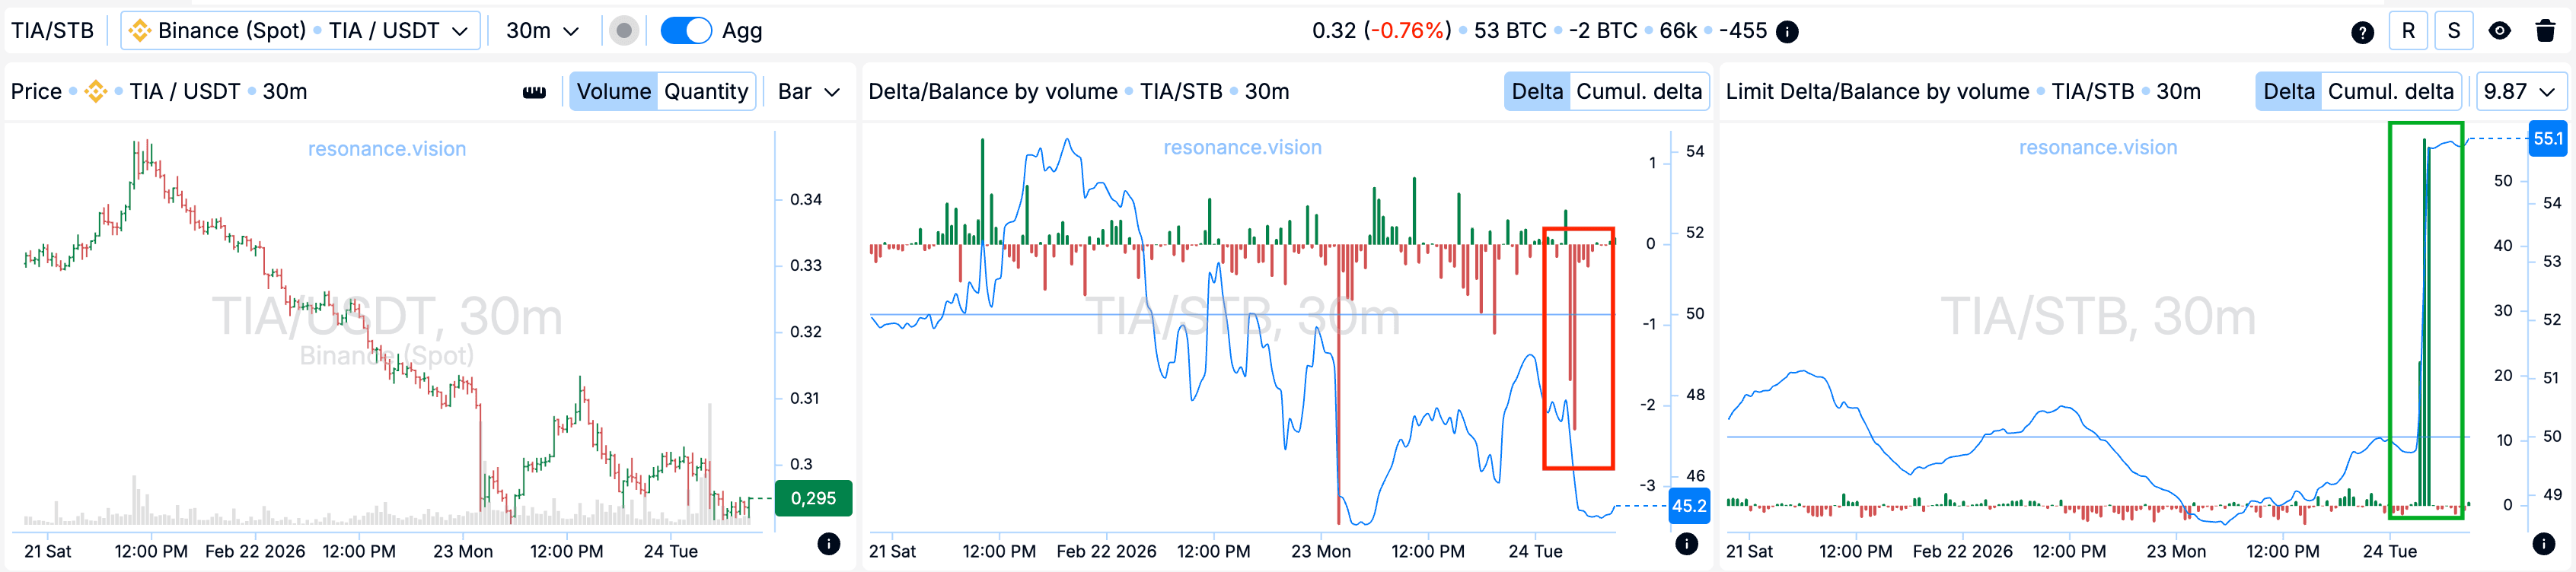
Task: Open the Bar chart type dropdown
Action: click(x=808, y=91)
